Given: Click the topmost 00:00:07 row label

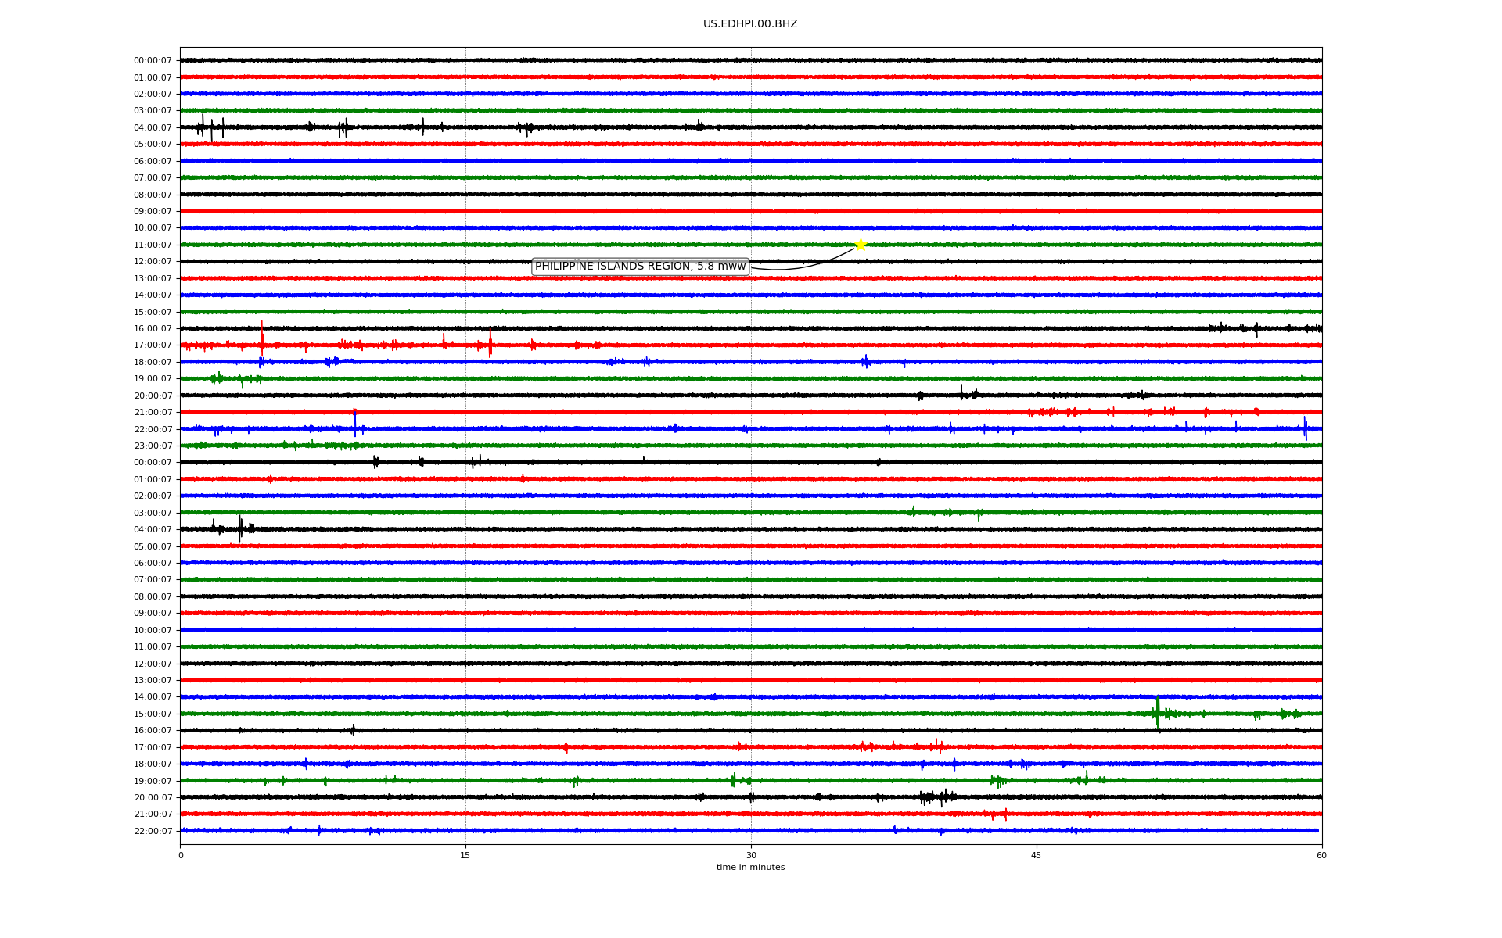Looking at the screenshot, I should coord(153,61).
